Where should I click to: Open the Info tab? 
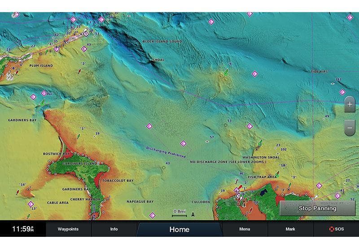[x=114, y=229]
